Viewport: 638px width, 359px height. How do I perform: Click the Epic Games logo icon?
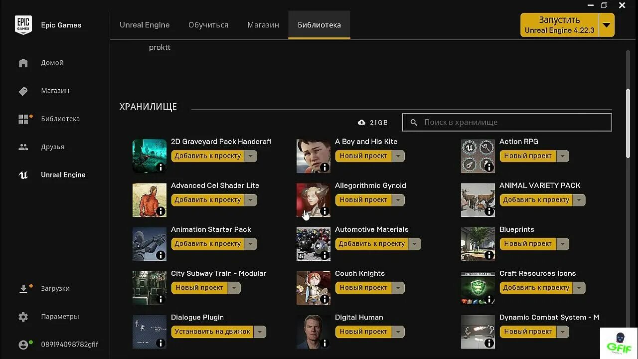click(x=23, y=25)
